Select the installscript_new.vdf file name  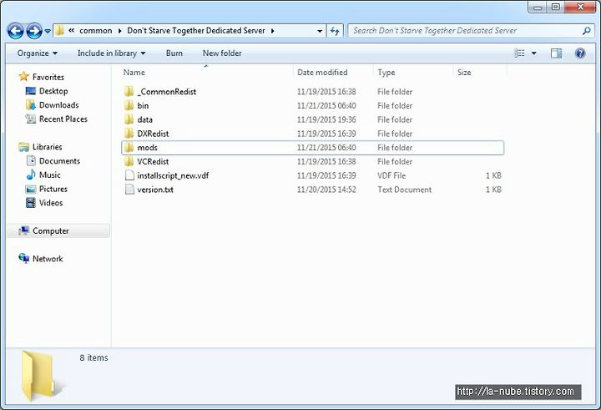pyautogui.click(x=173, y=175)
